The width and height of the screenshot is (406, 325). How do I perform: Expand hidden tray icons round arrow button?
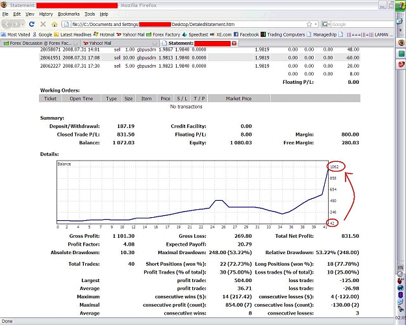[x=400, y=274]
